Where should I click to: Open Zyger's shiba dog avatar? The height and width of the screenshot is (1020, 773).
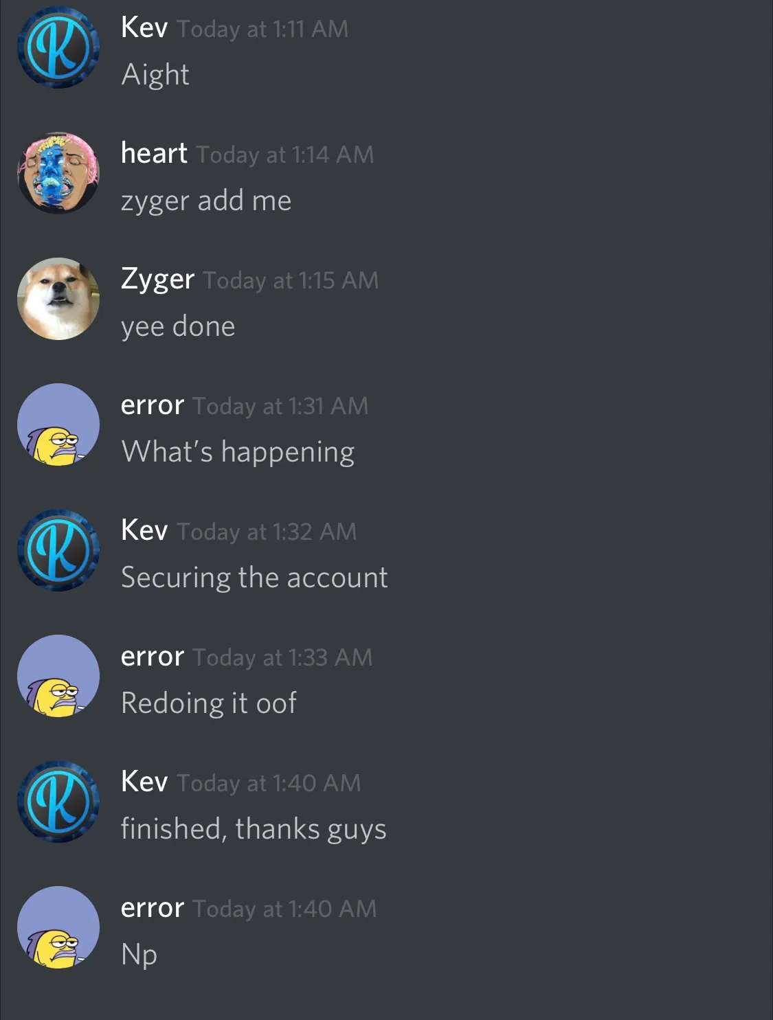[58, 299]
